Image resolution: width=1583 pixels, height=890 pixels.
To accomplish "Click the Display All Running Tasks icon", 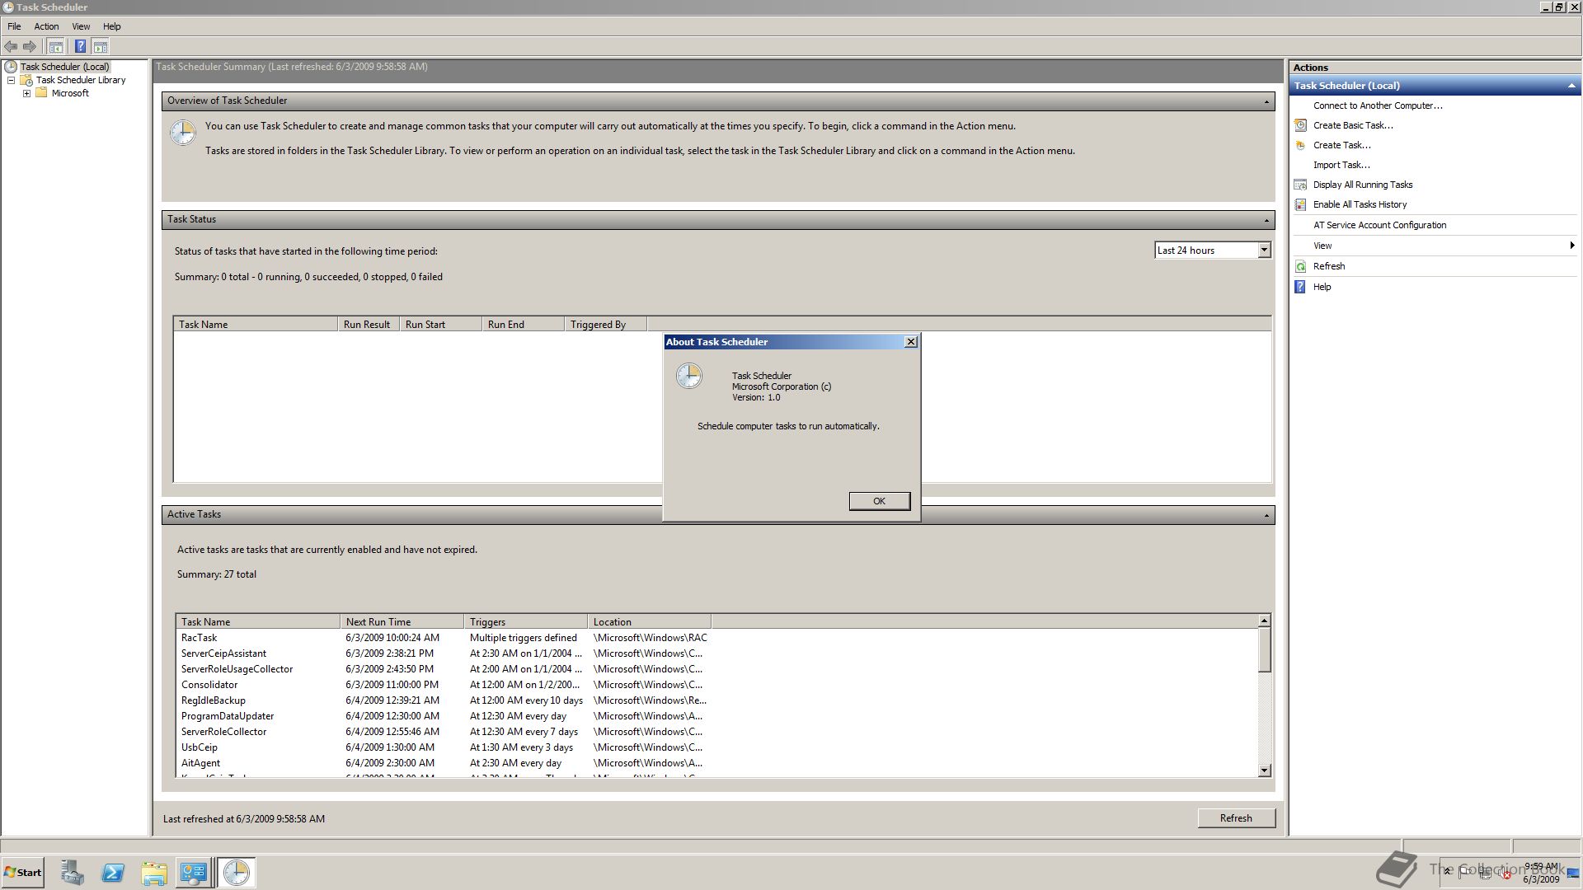I will coord(1301,185).
